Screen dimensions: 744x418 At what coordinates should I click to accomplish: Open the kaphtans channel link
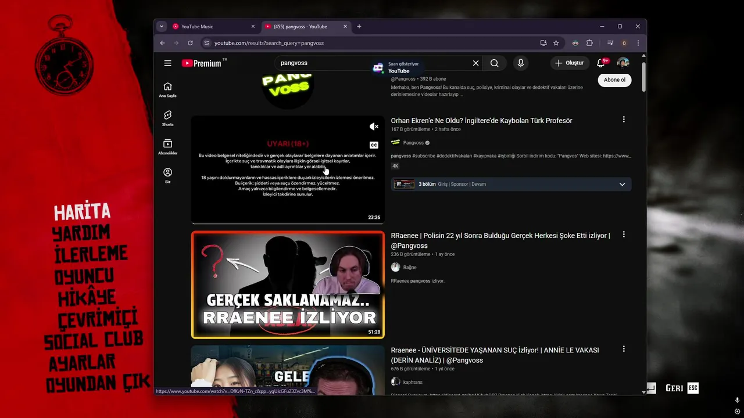pos(413,382)
